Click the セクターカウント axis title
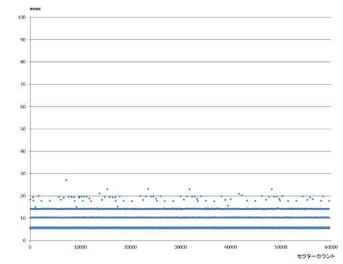This screenshot has width=343, height=264. 316,256
